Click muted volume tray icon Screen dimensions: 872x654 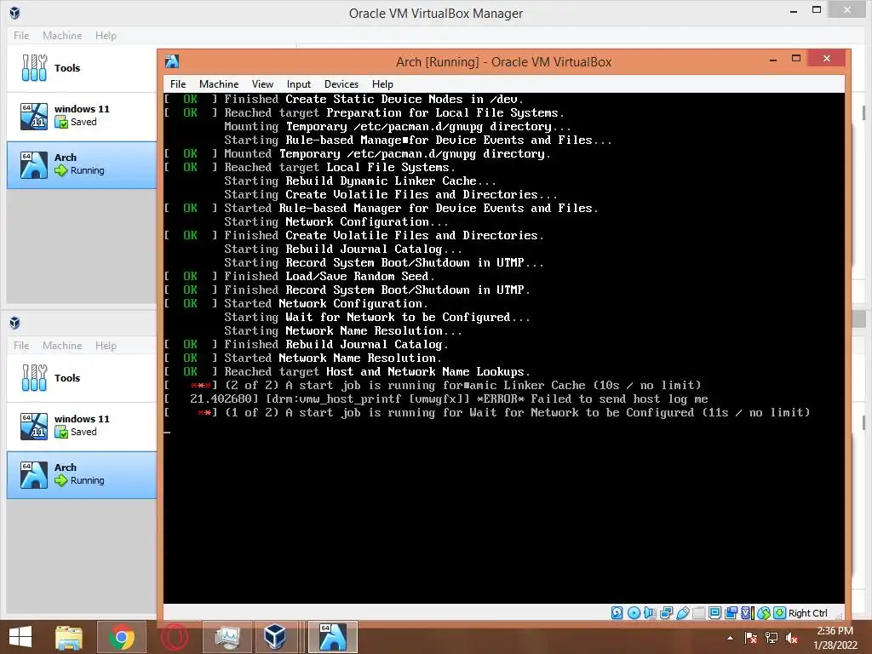coord(791,638)
